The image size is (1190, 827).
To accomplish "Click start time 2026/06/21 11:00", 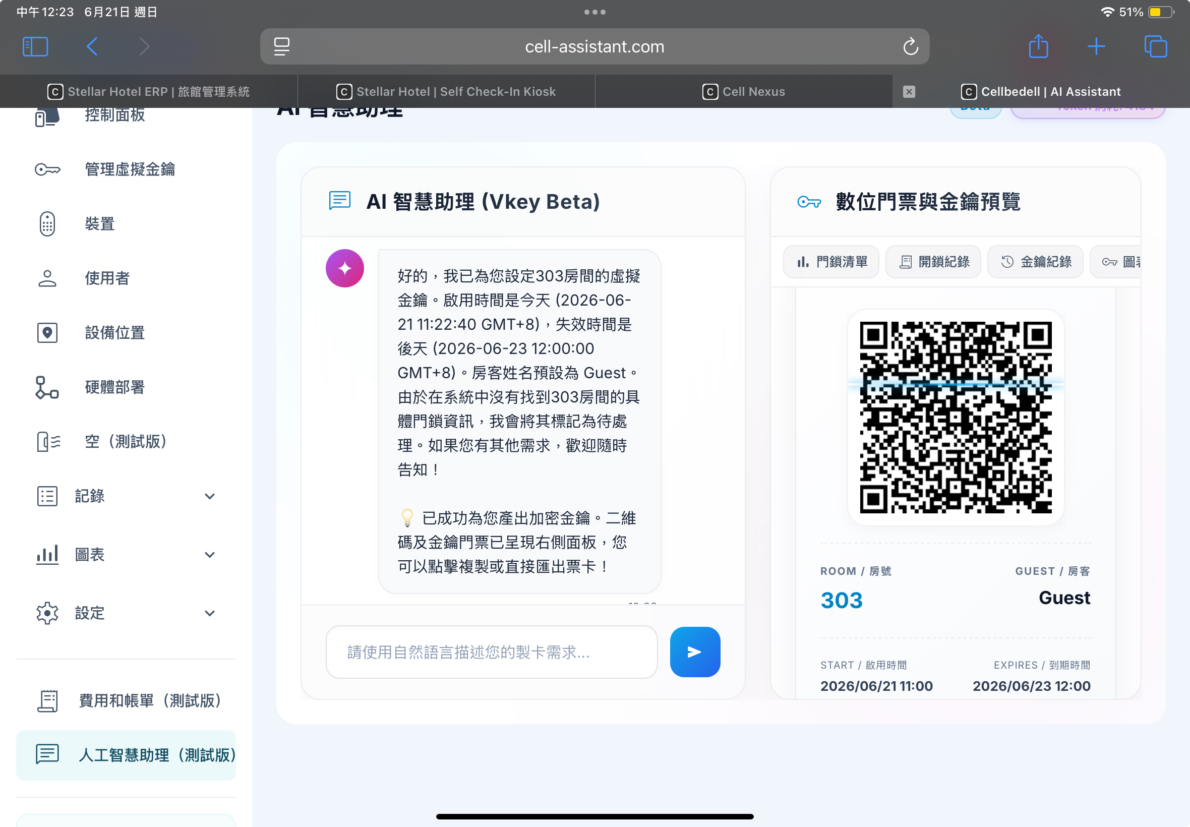I will coord(876,685).
